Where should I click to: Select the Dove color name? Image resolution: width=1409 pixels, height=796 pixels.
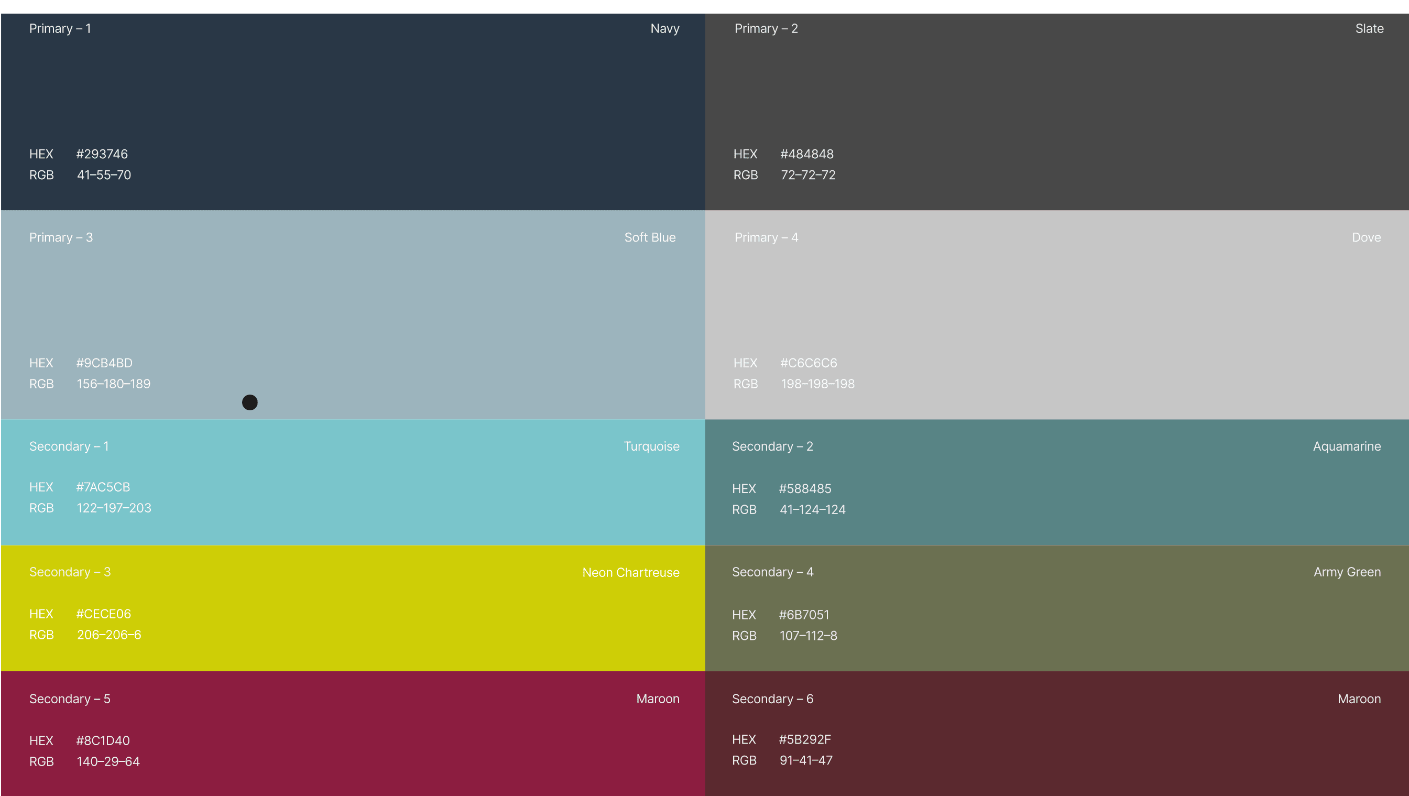coord(1366,237)
